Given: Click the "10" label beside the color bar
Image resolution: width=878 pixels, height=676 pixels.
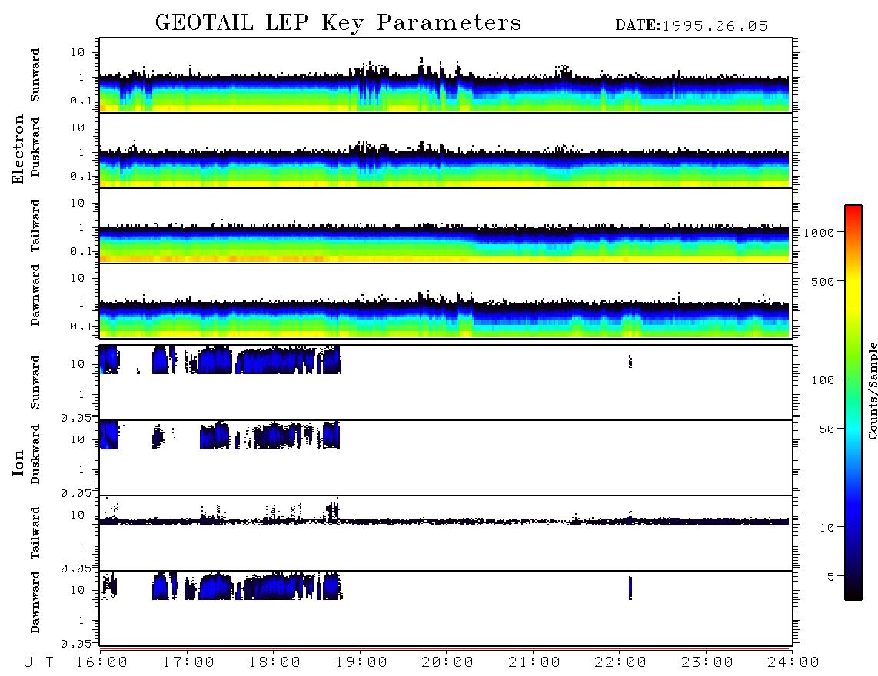Looking at the screenshot, I should coord(827,527).
